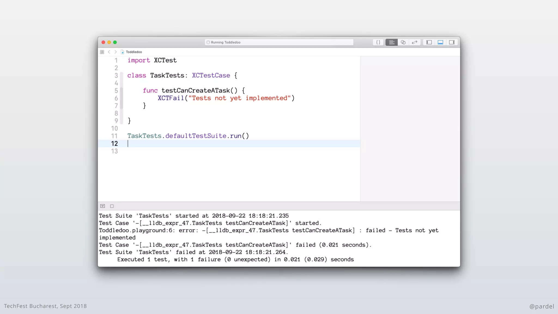558x314 pixels.
Task: Switch to the Assistant editor (overlapping circles)
Action: pyautogui.click(x=403, y=42)
